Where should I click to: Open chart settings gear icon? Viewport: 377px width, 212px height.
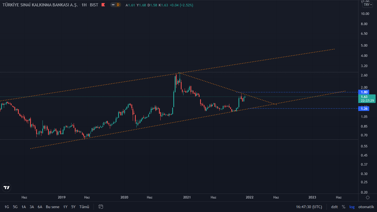(368, 198)
